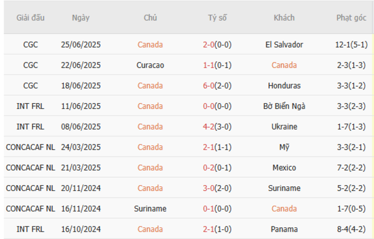Click the Phạt góc column header
The width and height of the screenshot is (374, 239).
(x=350, y=18)
